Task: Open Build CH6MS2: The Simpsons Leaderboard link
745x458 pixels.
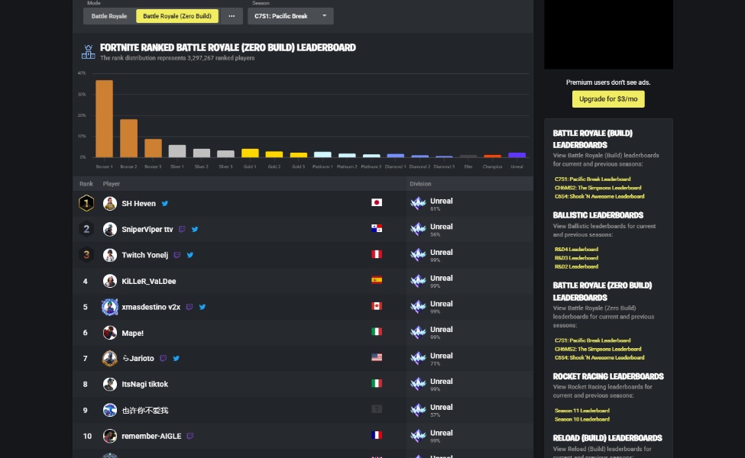Action: click(x=598, y=188)
